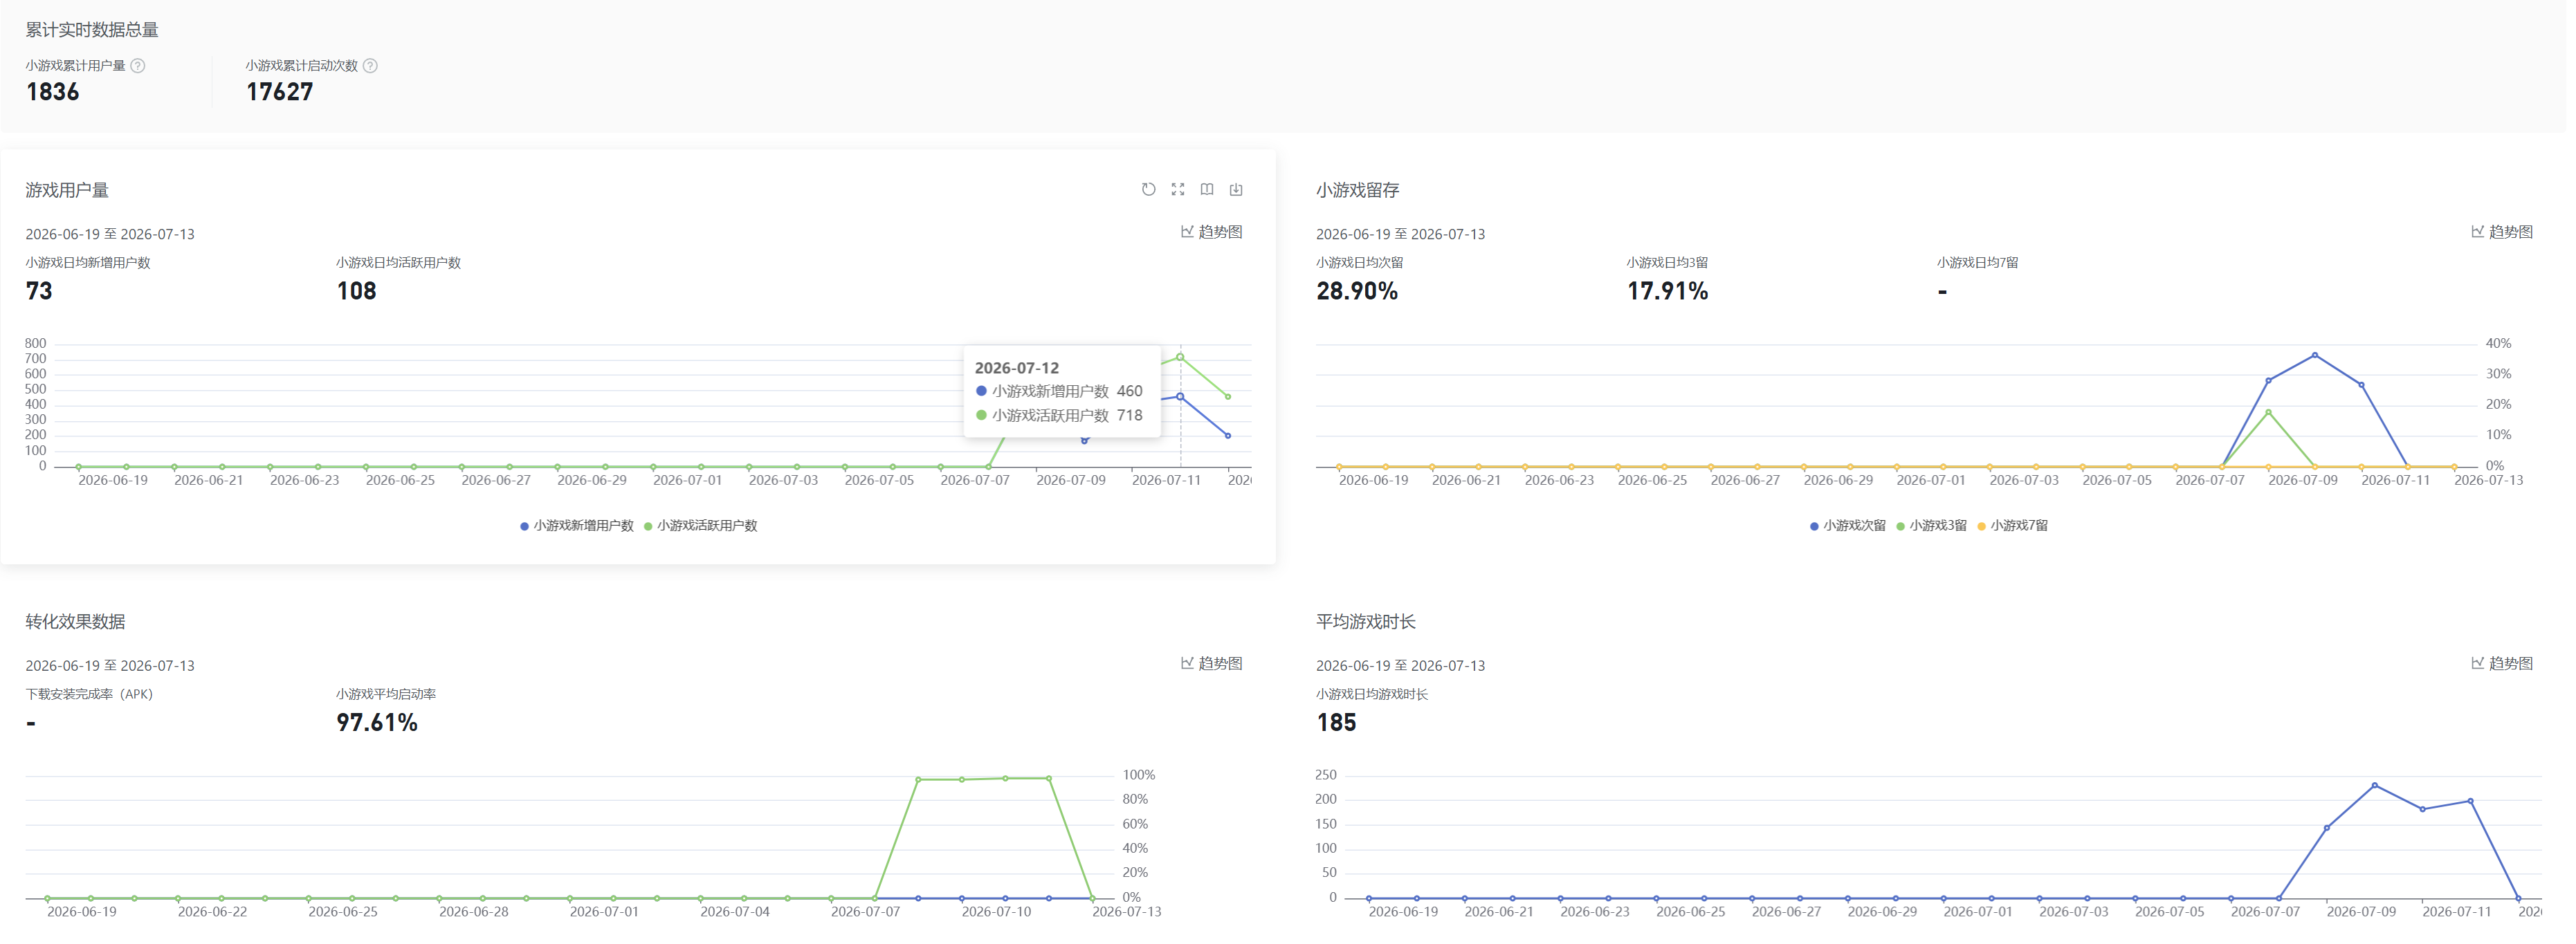This screenshot has height=944, width=2576.
Task: Click 趋势图 in the 平均游戏时长 card
Action: tap(2501, 663)
